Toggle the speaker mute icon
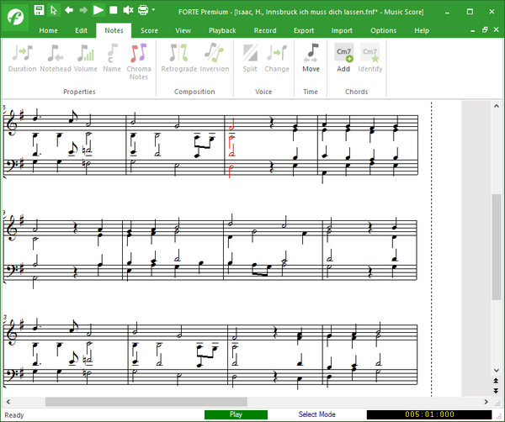The image size is (505, 422). pyautogui.click(x=128, y=10)
